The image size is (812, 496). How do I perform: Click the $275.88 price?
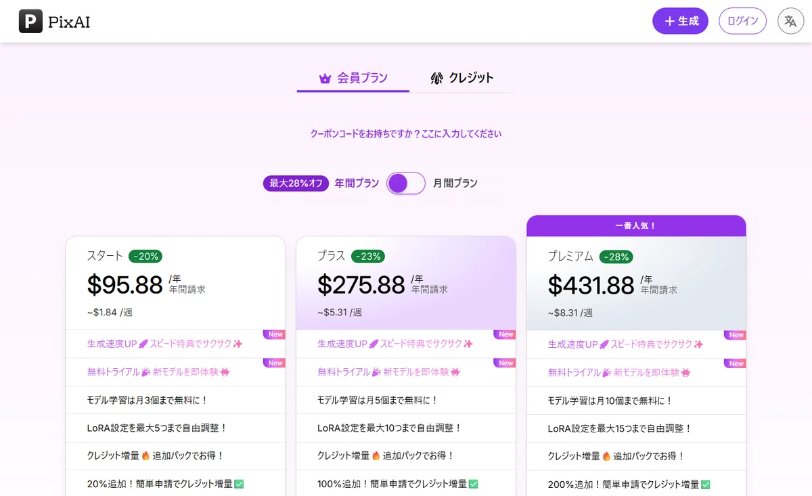[361, 285]
